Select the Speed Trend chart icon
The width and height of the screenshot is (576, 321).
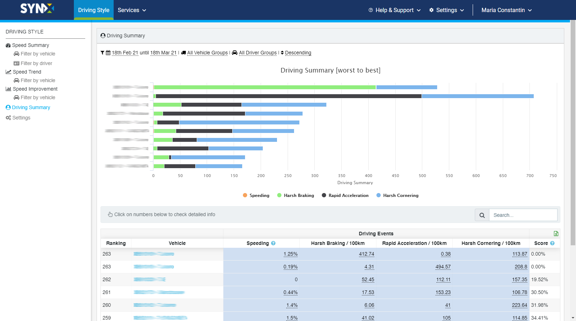(x=8, y=72)
